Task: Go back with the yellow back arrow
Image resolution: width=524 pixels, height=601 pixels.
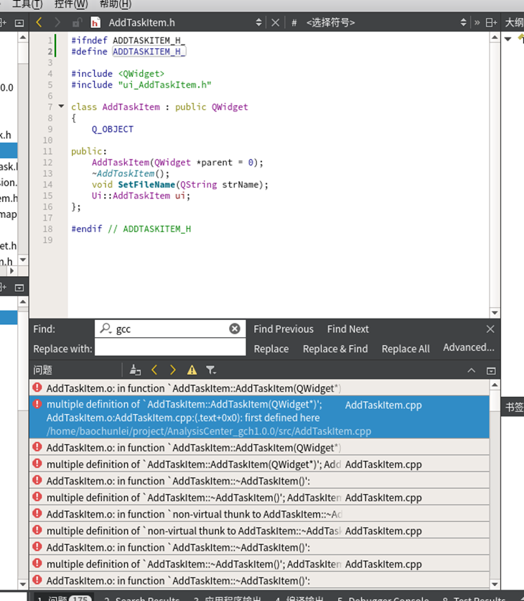Action: (x=39, y=22)
